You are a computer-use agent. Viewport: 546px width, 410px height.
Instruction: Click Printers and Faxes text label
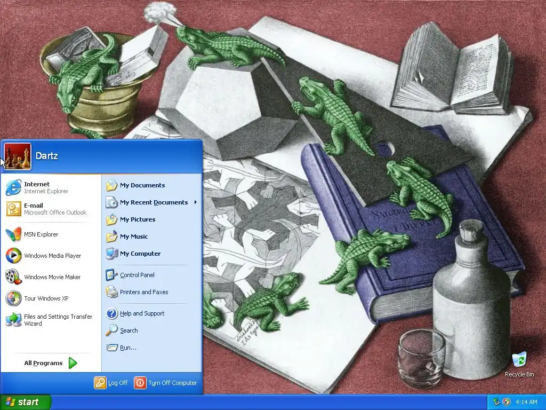144,292
